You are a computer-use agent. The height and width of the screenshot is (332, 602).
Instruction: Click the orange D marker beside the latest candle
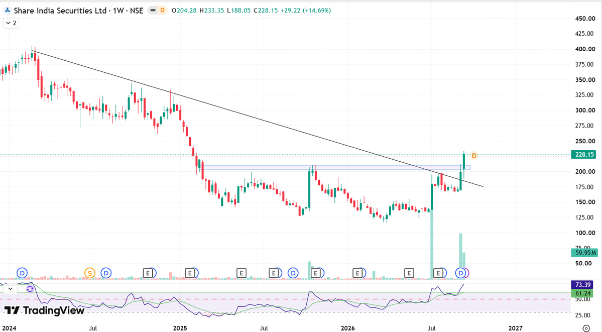474,156
